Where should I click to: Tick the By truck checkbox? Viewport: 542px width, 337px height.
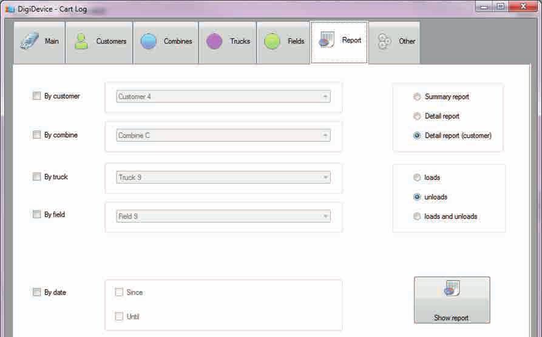36,177
